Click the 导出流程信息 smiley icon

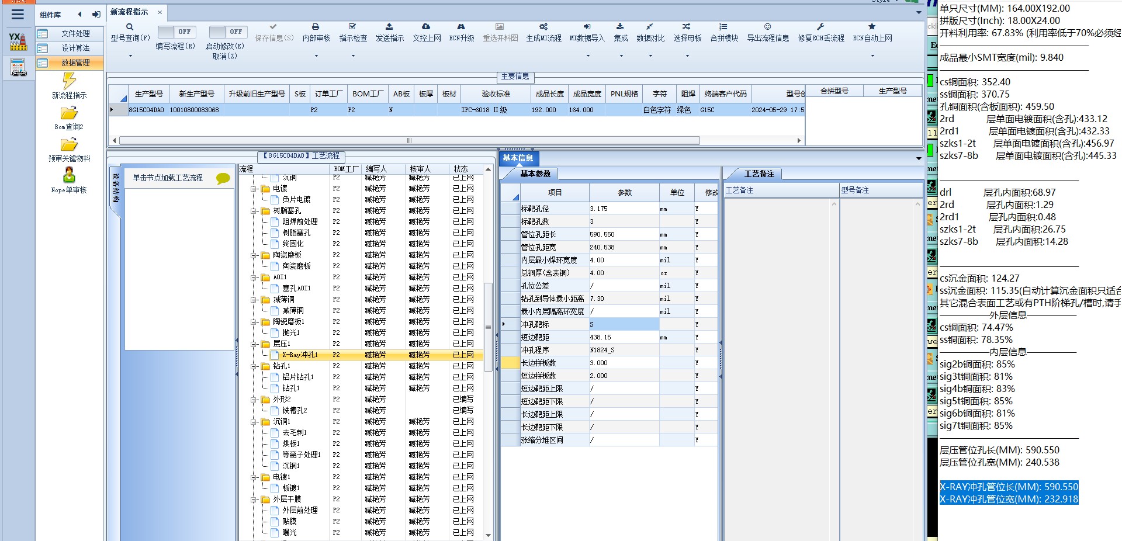pos(768,27)
